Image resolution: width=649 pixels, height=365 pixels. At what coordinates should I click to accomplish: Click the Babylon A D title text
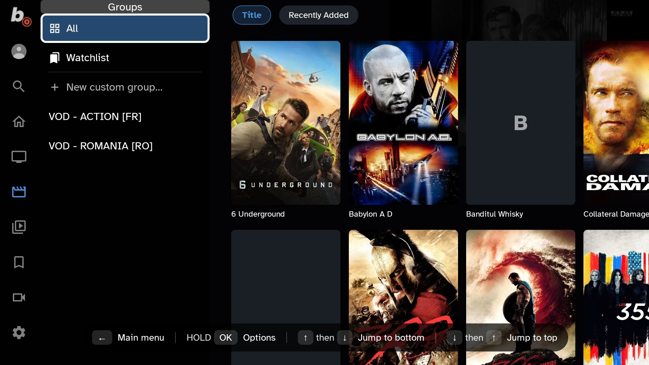pos(370,214)
